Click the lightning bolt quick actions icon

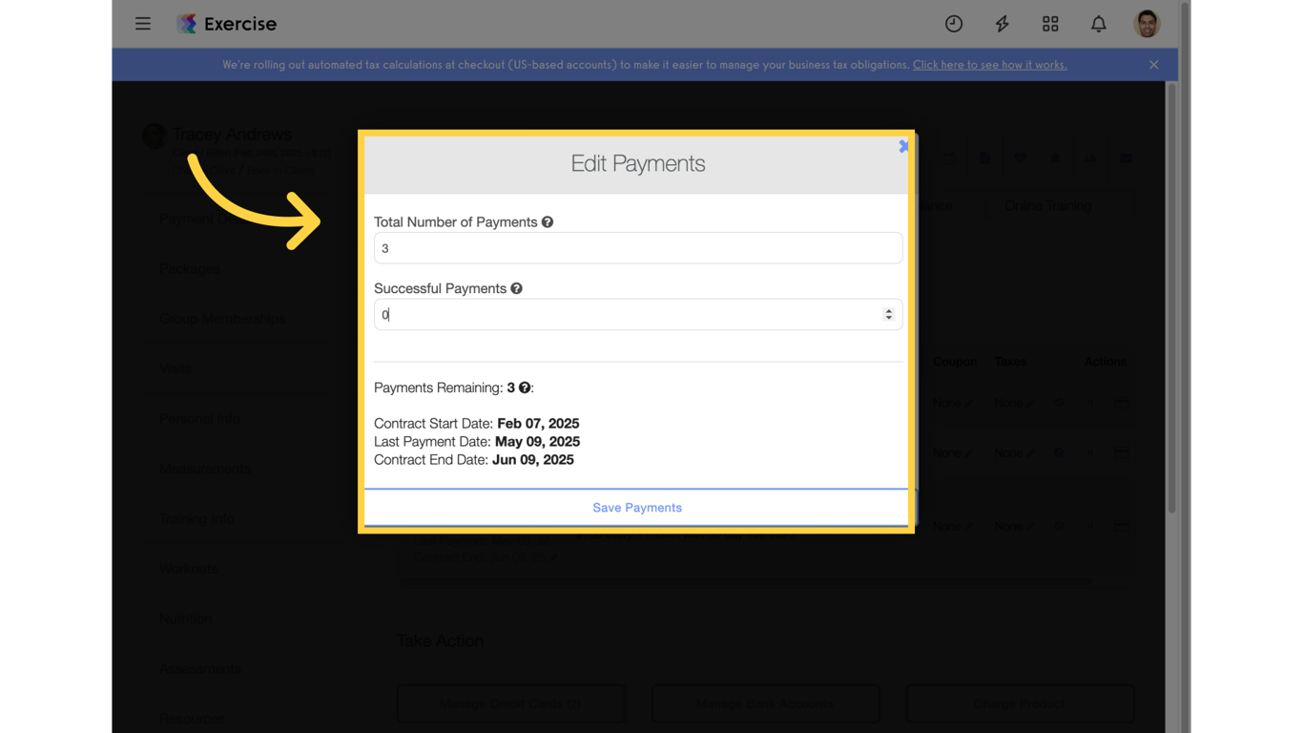tap(1002, 24)
